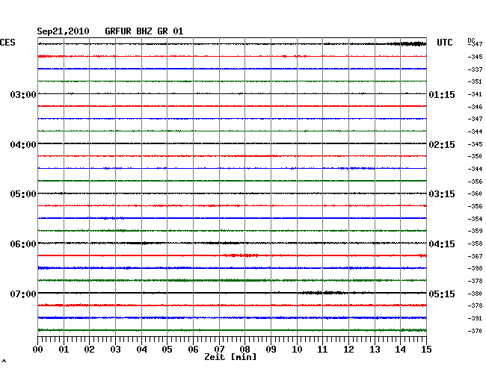The image size is (486, 369).
Task: Click minute tick label 12 on x-axis
Action: click(348, 349)
